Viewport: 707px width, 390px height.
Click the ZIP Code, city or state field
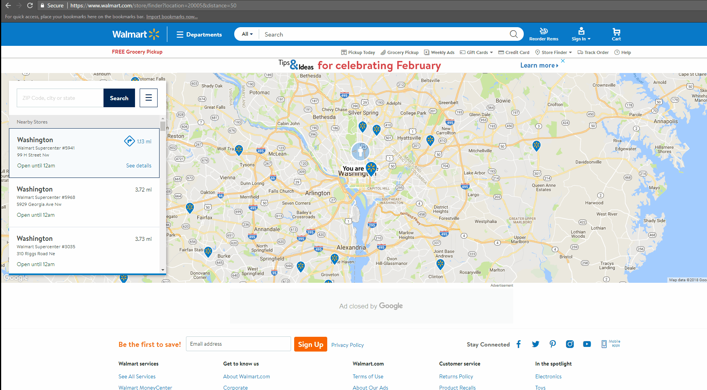pyautogui.click(x=60, y=98)
